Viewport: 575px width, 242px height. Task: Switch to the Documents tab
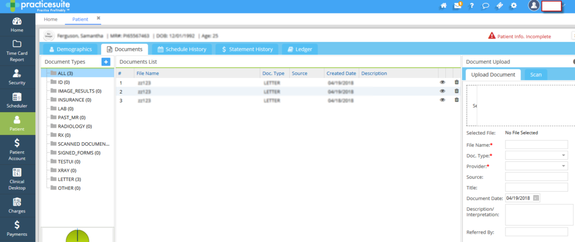coord(124,49)
